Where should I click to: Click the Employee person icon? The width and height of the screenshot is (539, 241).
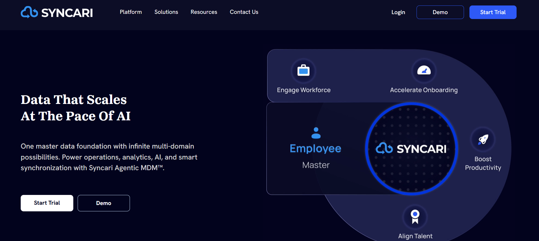[316, 133]
